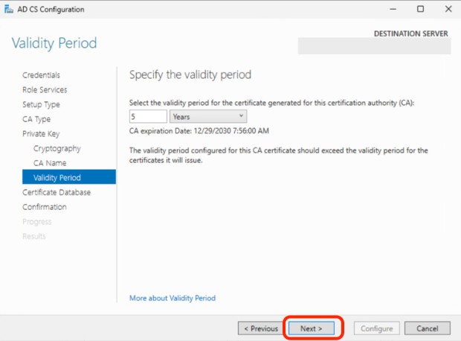Image resolution: width=461 pixels, height=341 pixels.
Task: Select the highlighted Validity Period step
Action: pyautogui.click(x=57, y=177)
